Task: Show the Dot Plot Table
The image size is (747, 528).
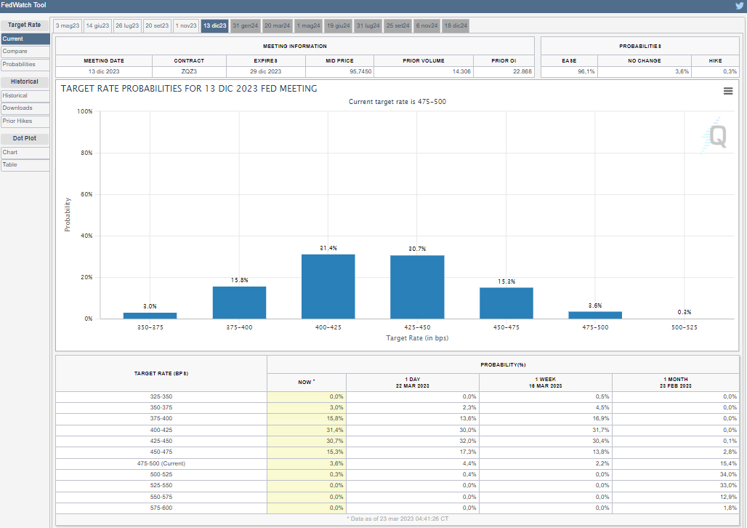Action: (25, 165)
